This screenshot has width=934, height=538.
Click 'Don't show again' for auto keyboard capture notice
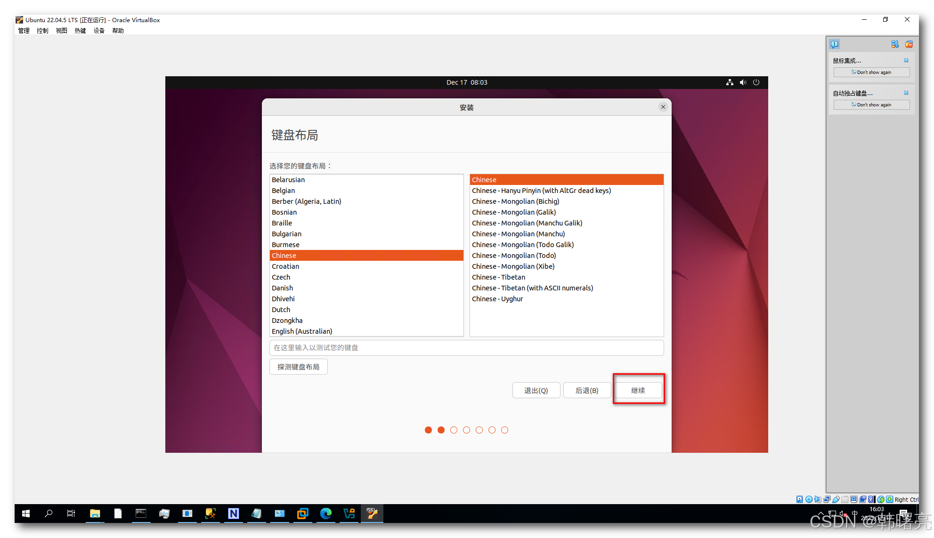pyautogui.click(x=871, y=104)
